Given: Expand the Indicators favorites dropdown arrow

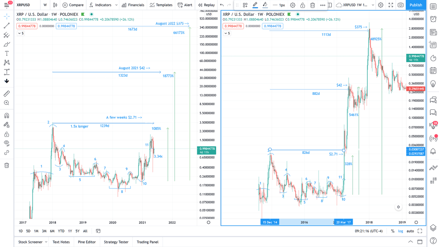Looking at the screenshot, I should coord(116,5).
